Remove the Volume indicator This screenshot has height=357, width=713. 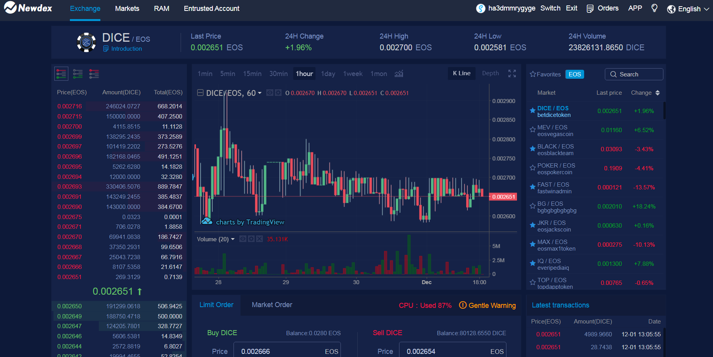click(259, 239)
